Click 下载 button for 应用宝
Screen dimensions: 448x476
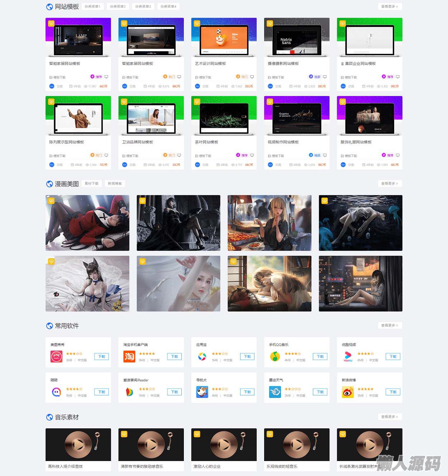click(x=247, y=356)
